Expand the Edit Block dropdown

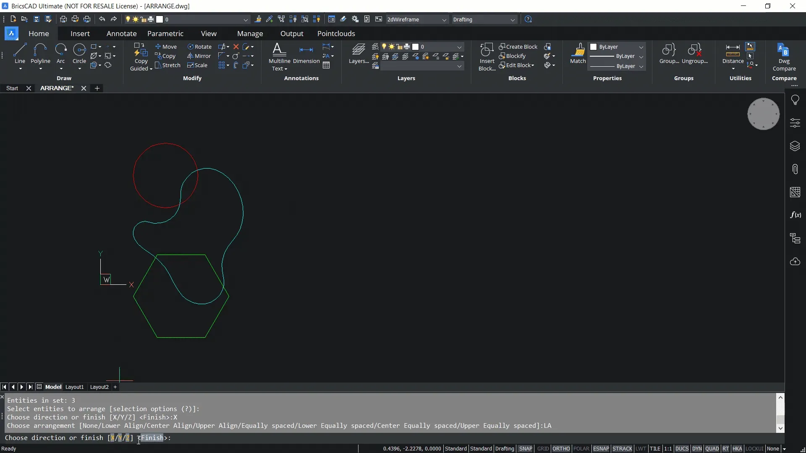tap(533, 65)
